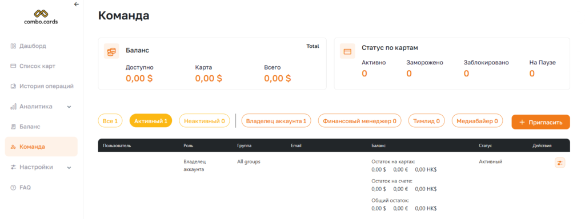Click the Заморожено card count
The width and height of the screenshot is (585, 219).
coord(409,74)
